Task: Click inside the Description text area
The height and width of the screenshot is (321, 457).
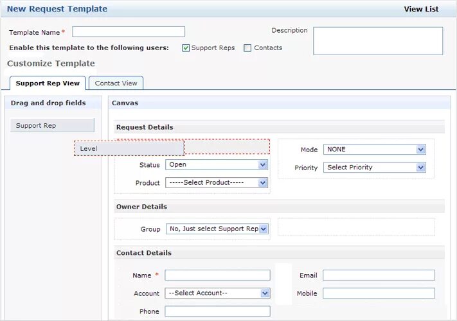Action: 378,41
